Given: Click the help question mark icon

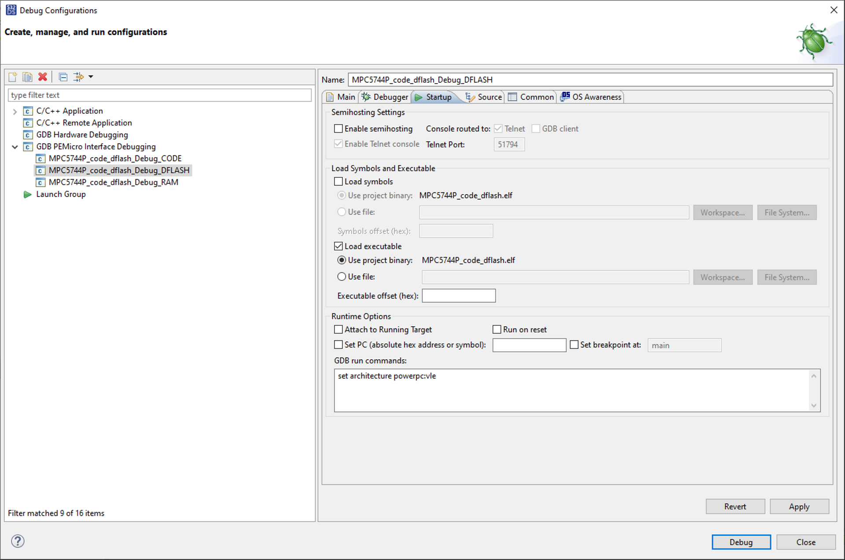Looking at the screenshot, I should coord(18,541).
